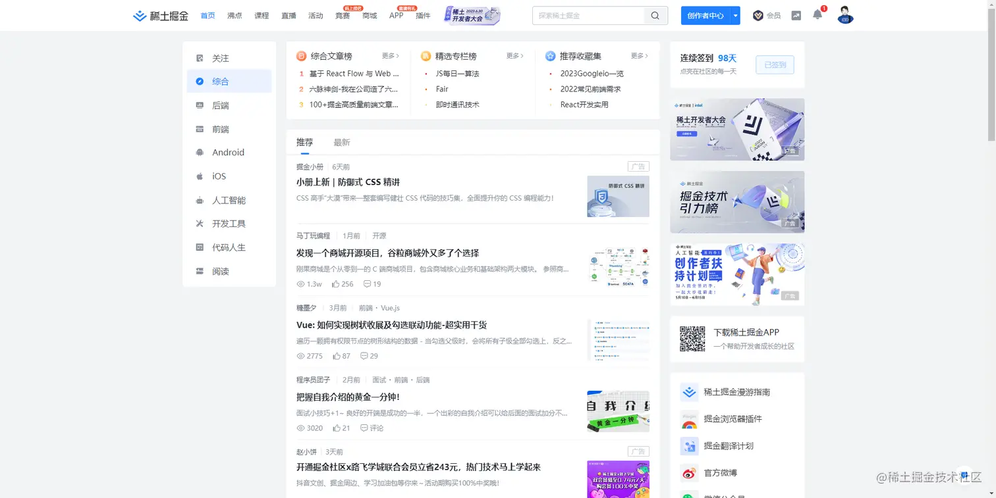
Task: Click the app download QR code
Action: 692,339
